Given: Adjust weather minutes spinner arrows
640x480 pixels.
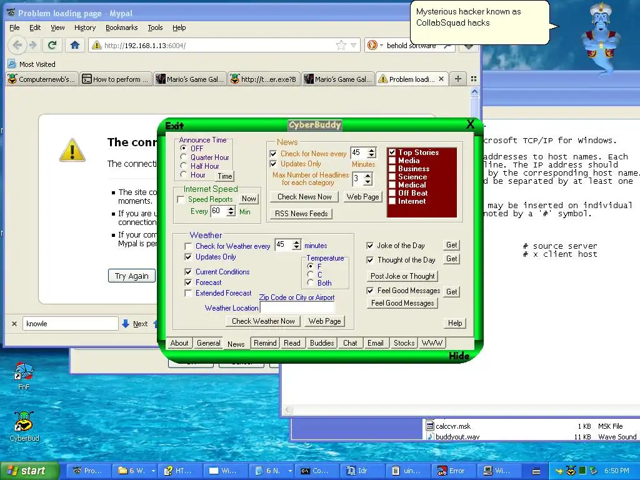Looking at the screenshot, I should (x=297, y=244).
